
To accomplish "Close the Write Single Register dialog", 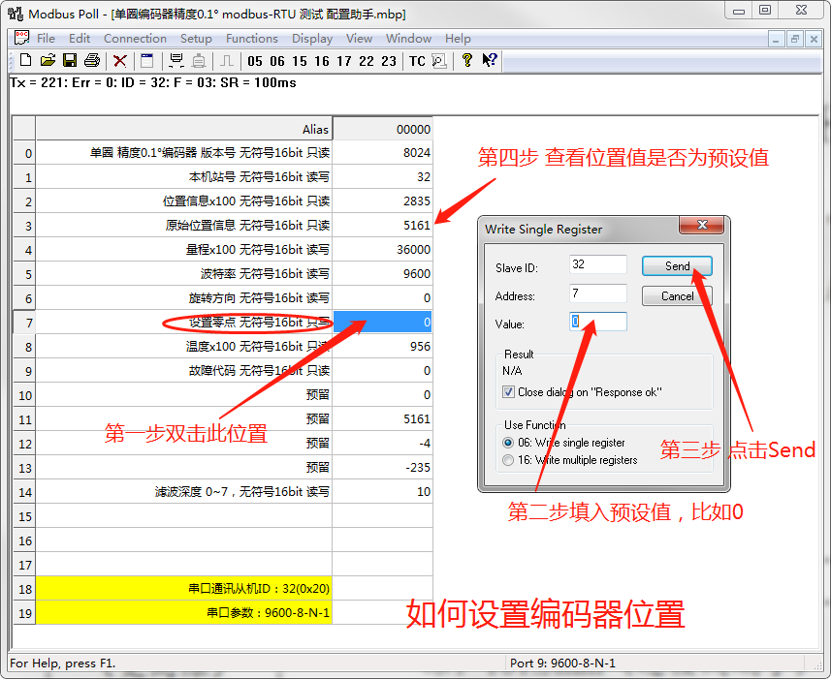I will (702, 225).
